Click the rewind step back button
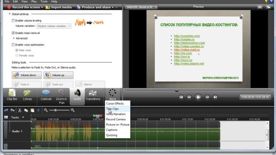Screen dimensions: 276x155 [189, 97]
